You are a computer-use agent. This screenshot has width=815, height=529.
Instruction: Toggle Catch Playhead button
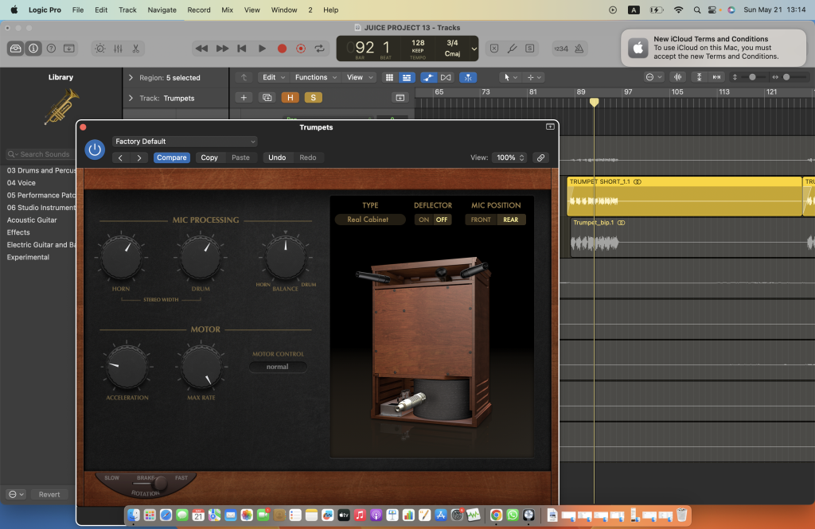click(468, 77)
